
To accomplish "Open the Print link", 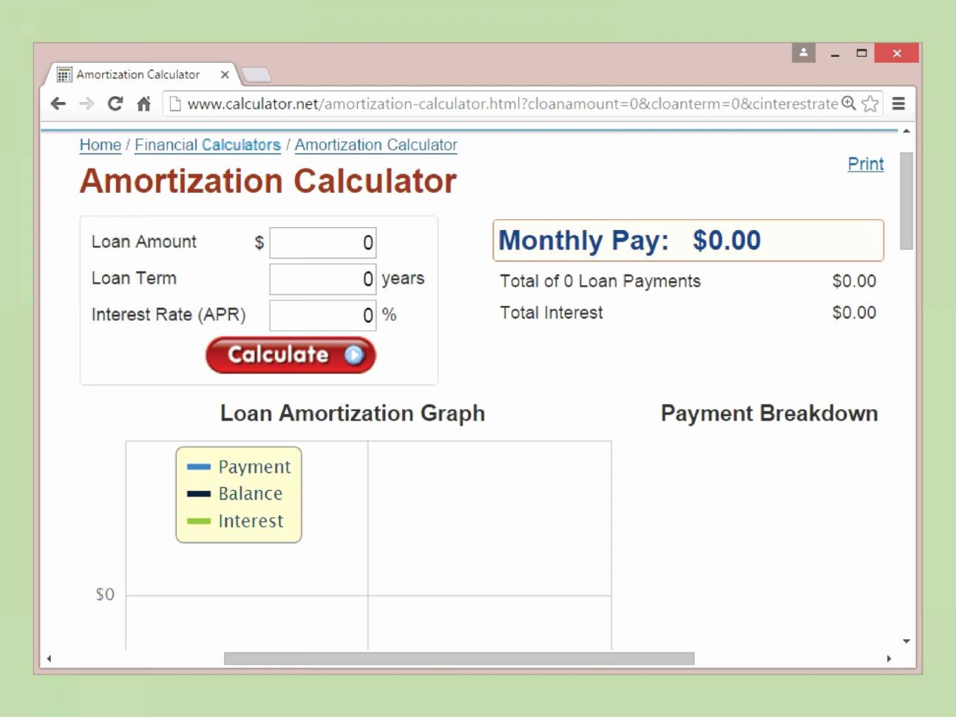I will pos(865,164).
